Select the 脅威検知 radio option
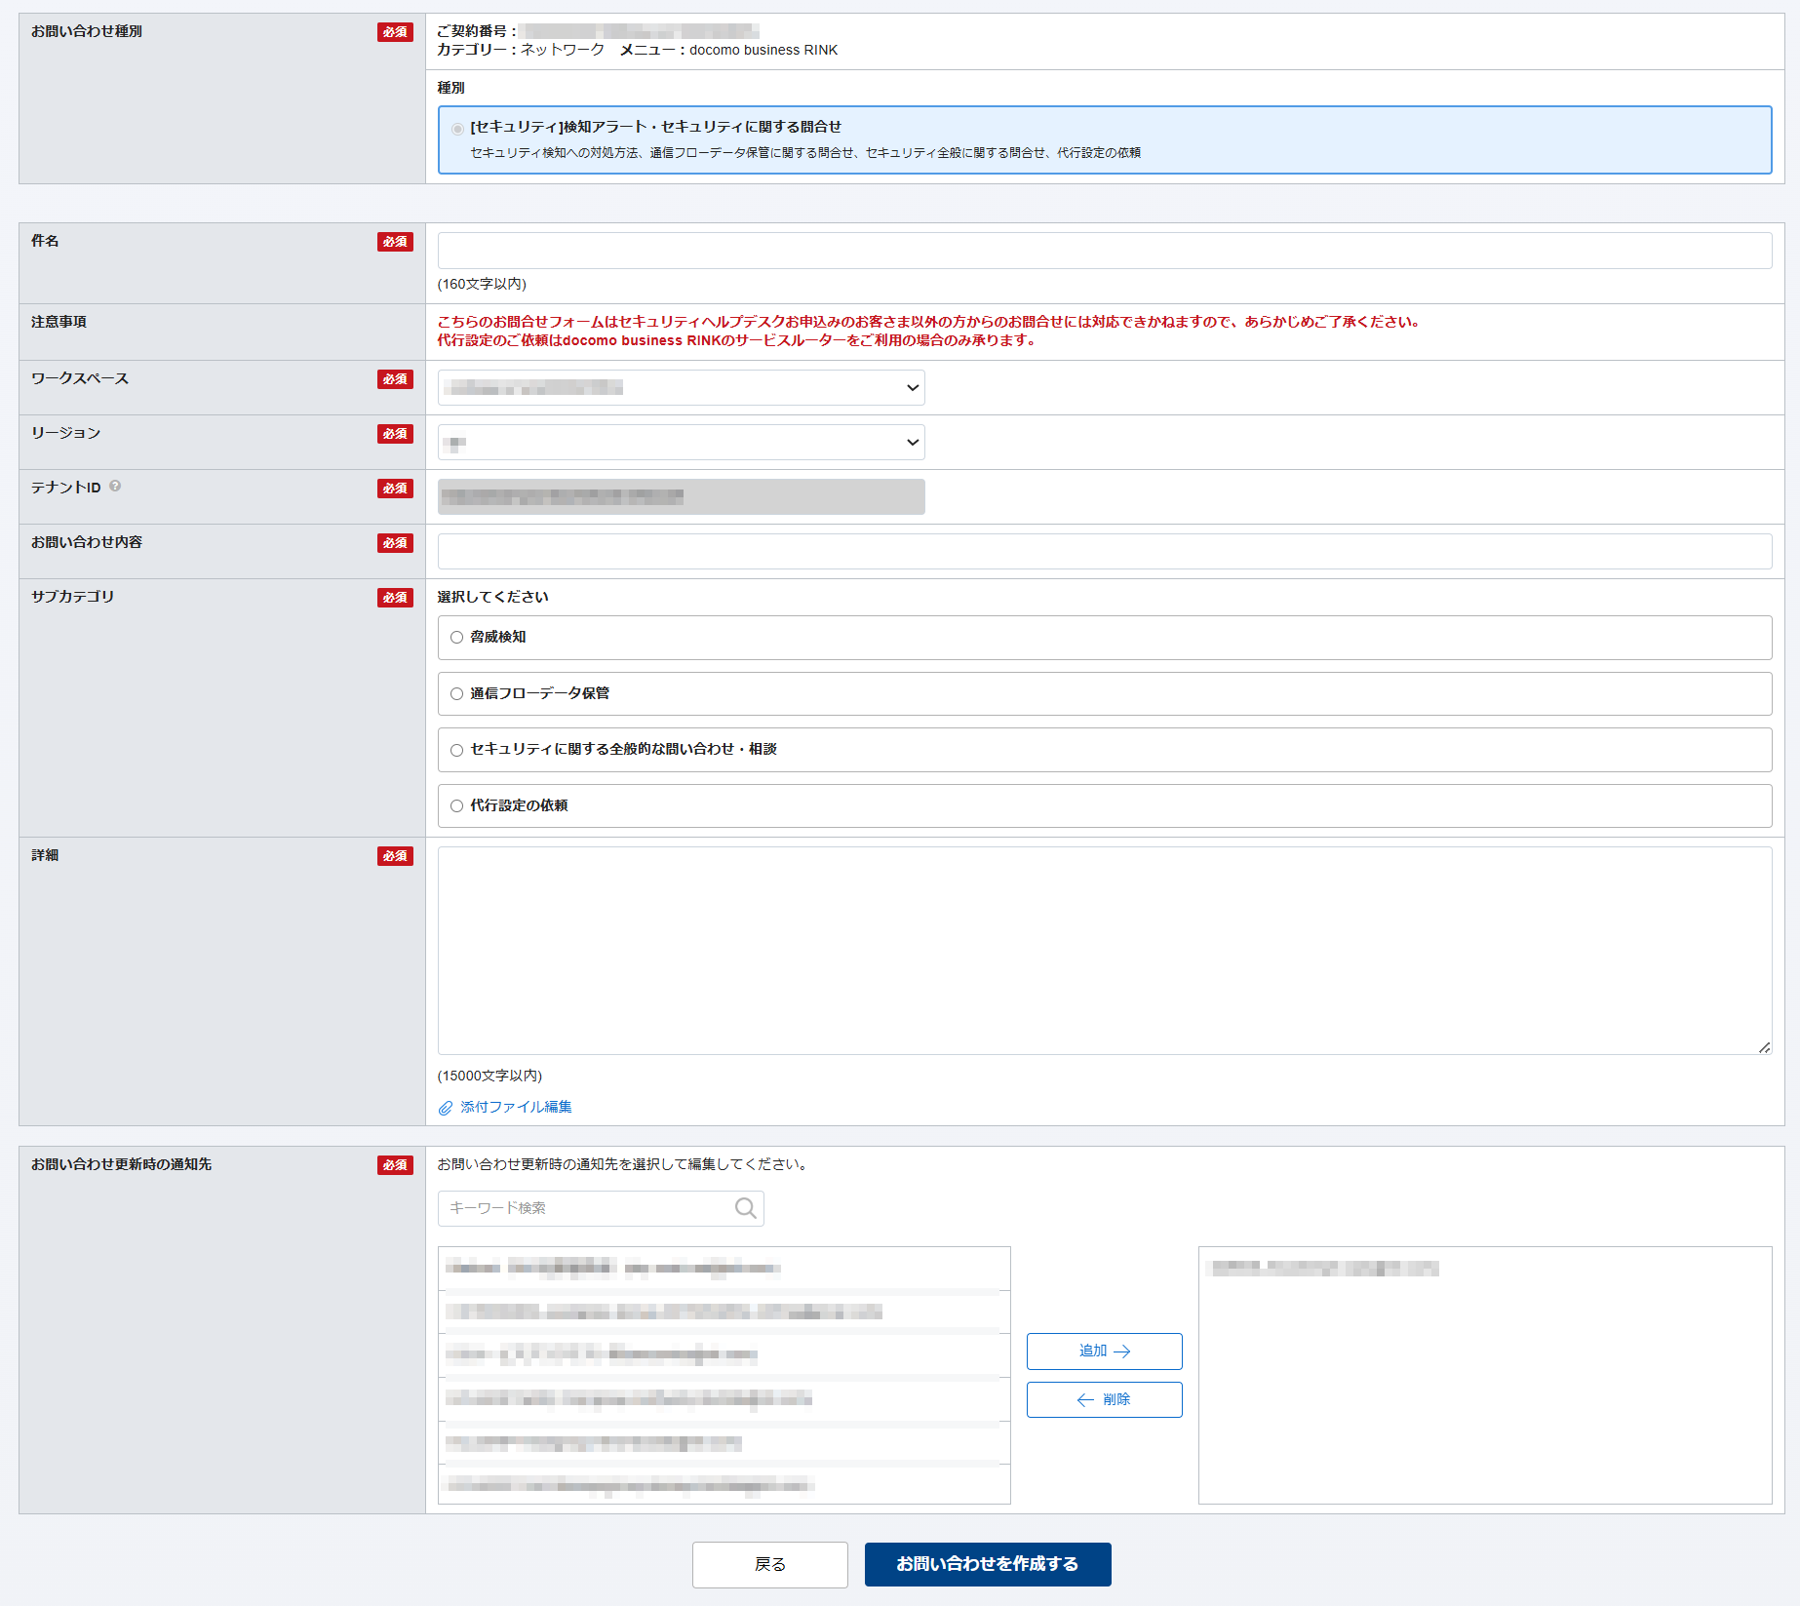This screenshot has width=1800, height=1606. [456, 638]
